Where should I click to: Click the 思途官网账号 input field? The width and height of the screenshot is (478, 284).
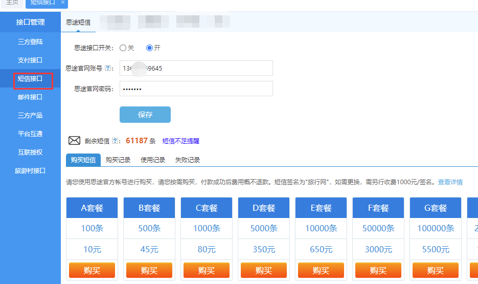(196, 68)
